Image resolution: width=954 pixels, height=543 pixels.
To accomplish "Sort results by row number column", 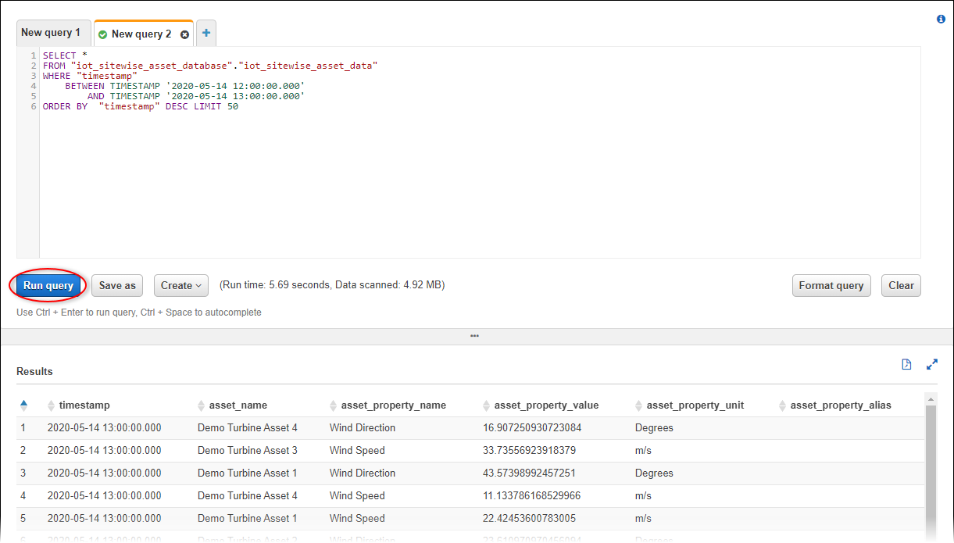I will (23, 405).
